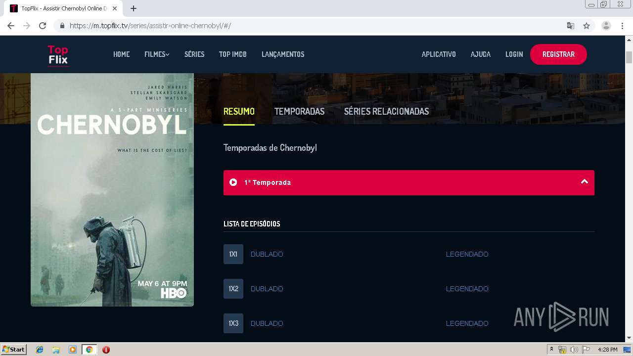633x356 pixels.
Task: Click the volume speaker tray icon
Action: (574, 350)
